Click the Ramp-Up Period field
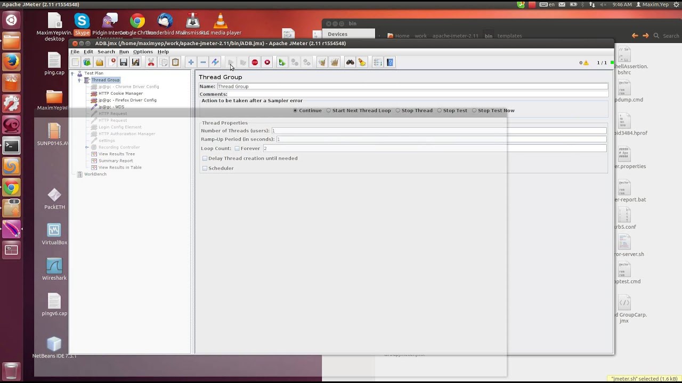 441,139
